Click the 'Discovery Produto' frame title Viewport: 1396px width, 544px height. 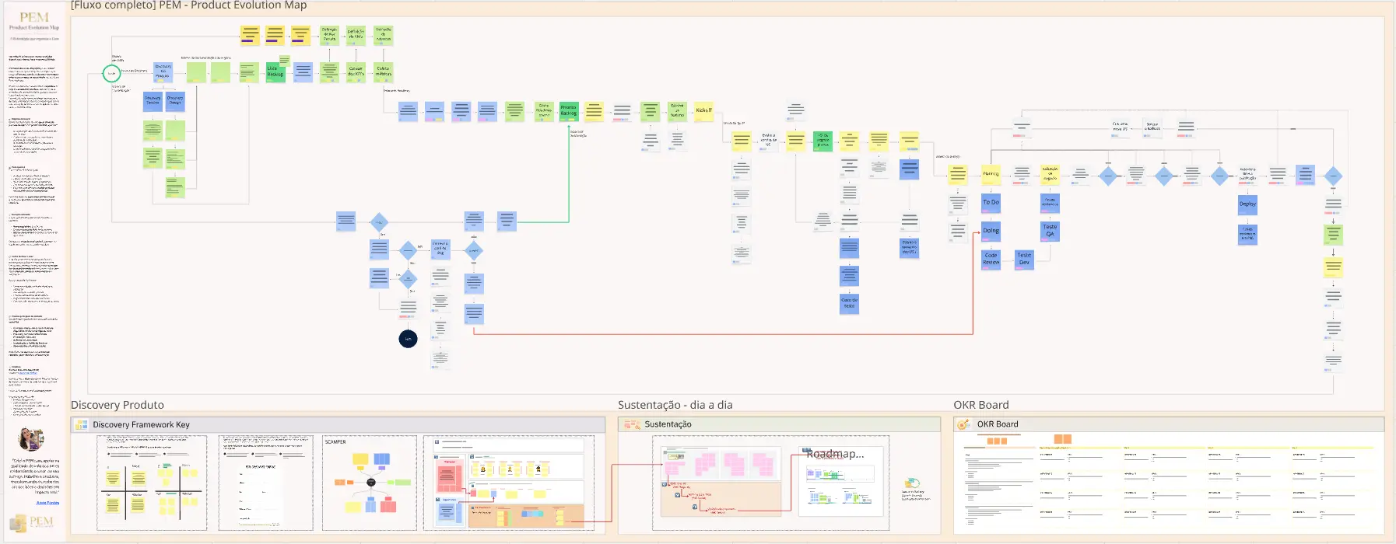coord(118,405)
